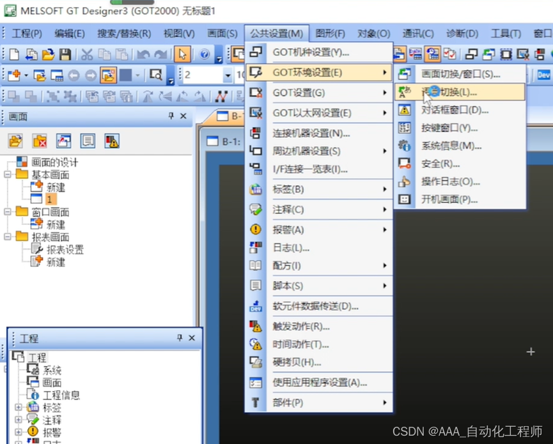This screenshot has width=553, height=444.
Task: Pin the 工程 panel with pushpin
Action: [180, 338]
